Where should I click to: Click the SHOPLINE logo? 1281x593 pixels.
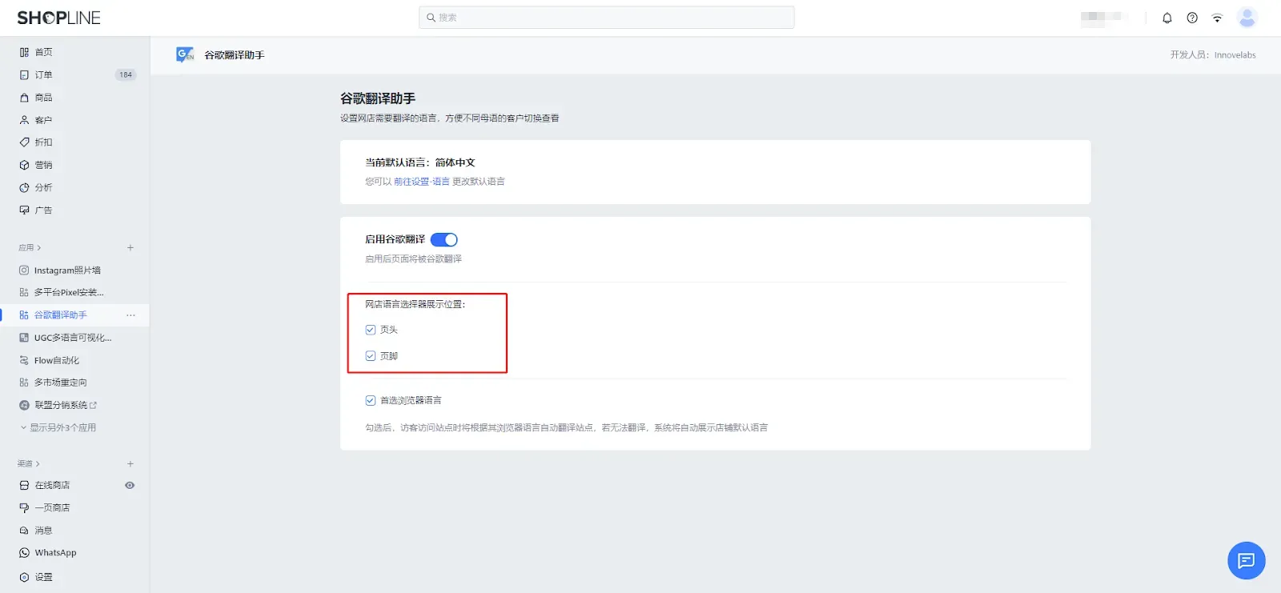pos(58,18)
